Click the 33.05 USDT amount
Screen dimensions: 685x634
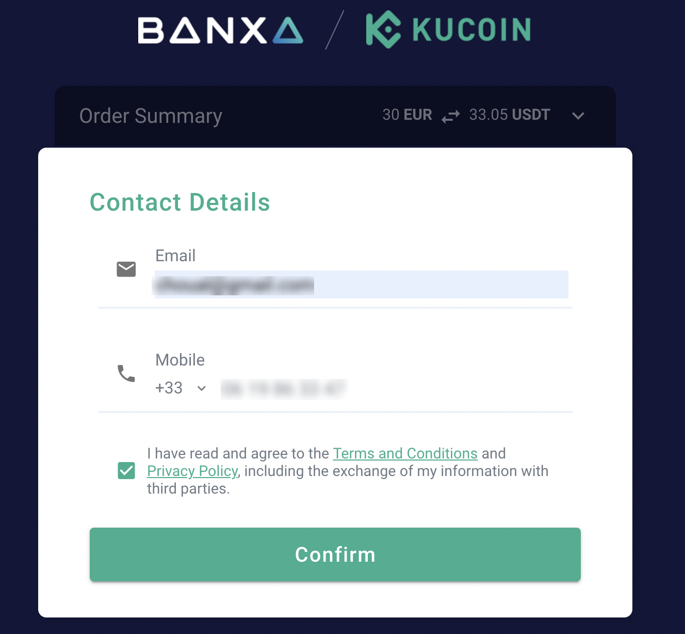point(510,115)
